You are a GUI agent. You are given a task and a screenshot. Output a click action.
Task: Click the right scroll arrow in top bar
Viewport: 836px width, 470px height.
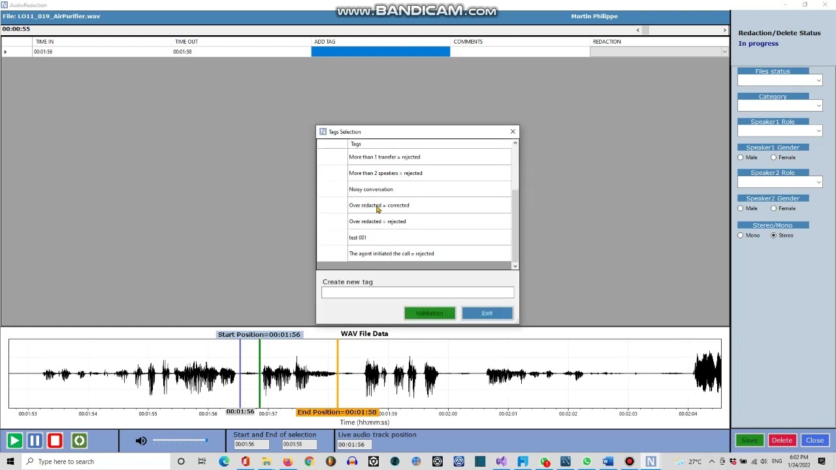click(x=724, y=30)
